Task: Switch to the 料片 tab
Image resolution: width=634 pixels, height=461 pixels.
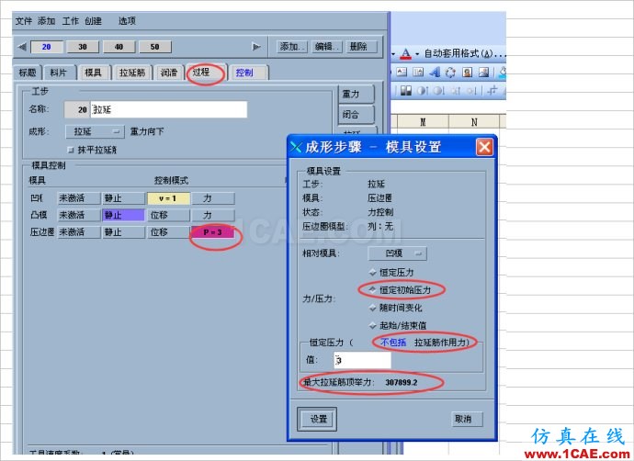Action: (x=60, y=73)
